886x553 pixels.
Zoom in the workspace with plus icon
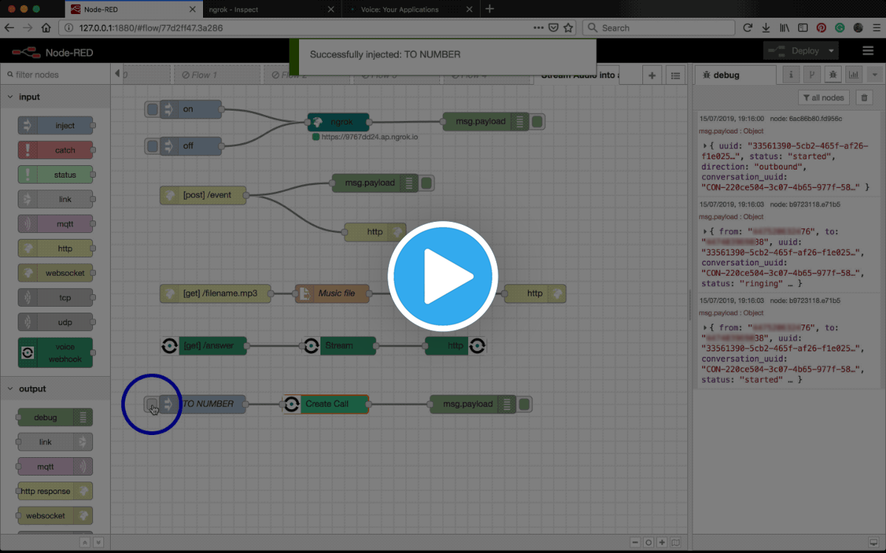pyautogui.click(x=662, y=542)
